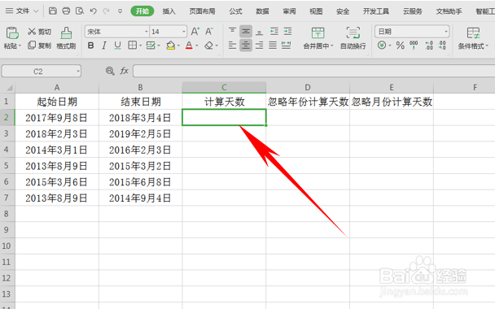Align text to bottom
495x309 pixels.
pyautogui.click(x=259, y=32)
